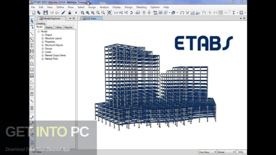The height and width of the screenshot is (155, 276).
Task: Click the Lock model padlock icon
Action: click(70, 13)
